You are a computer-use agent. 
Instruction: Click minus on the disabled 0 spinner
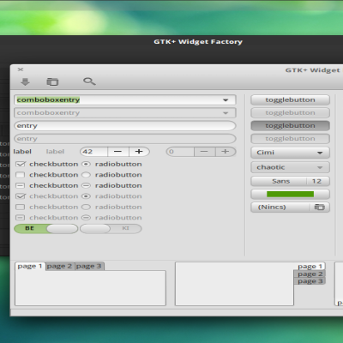(x=204, y=152)
